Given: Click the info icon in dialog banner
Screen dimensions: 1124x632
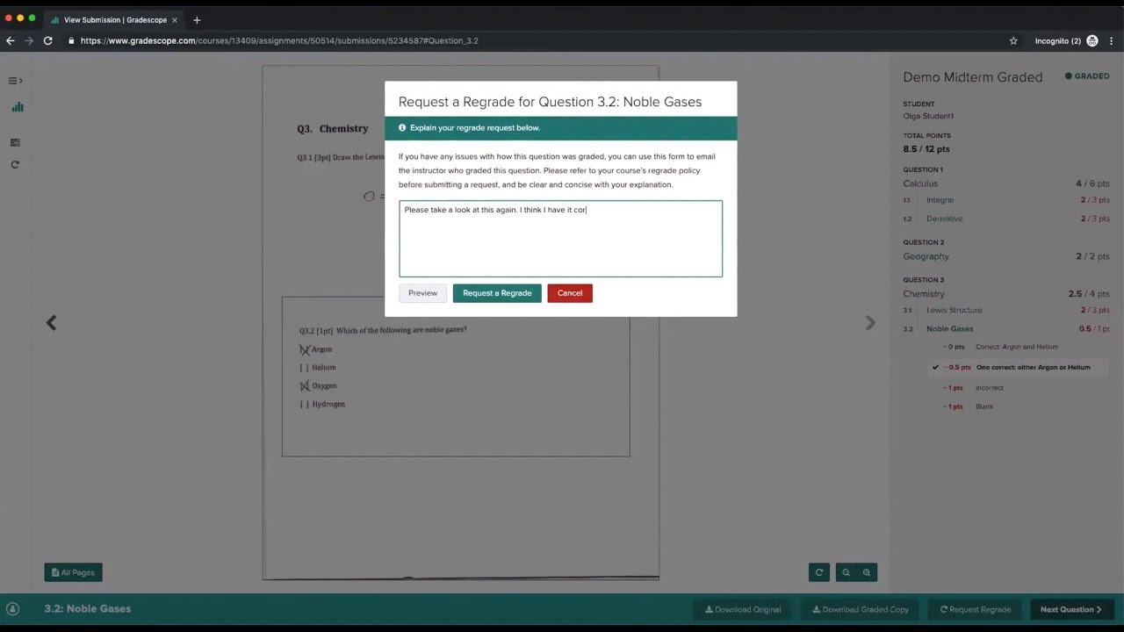Looking at the screenshot, I should click(402, 128).
